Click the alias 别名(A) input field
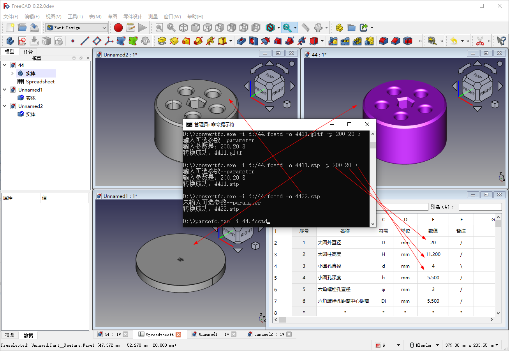 tap(480, 207)
